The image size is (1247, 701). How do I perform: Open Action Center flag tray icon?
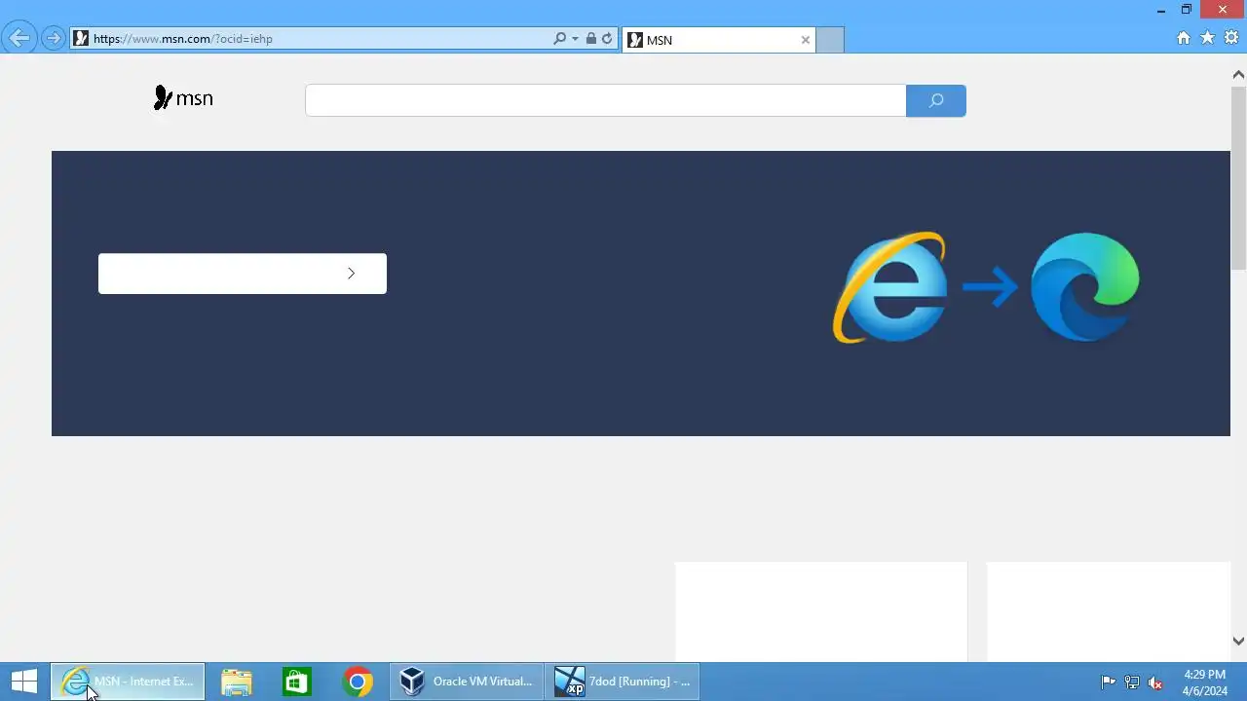point(1109,683)
